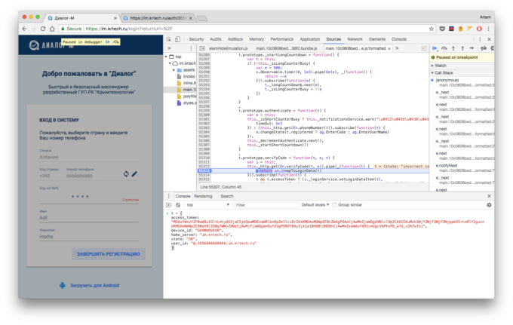This screenshot has width=513, height=325.
Task: Clear console with the ban icon
Action: 177,205
